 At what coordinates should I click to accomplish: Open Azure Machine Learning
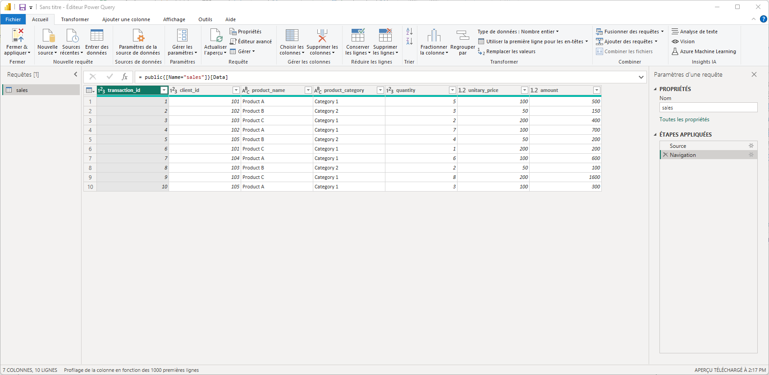tap(704, 51)
